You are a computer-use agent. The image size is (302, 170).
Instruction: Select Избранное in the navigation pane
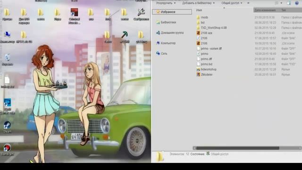click(172, 12)
